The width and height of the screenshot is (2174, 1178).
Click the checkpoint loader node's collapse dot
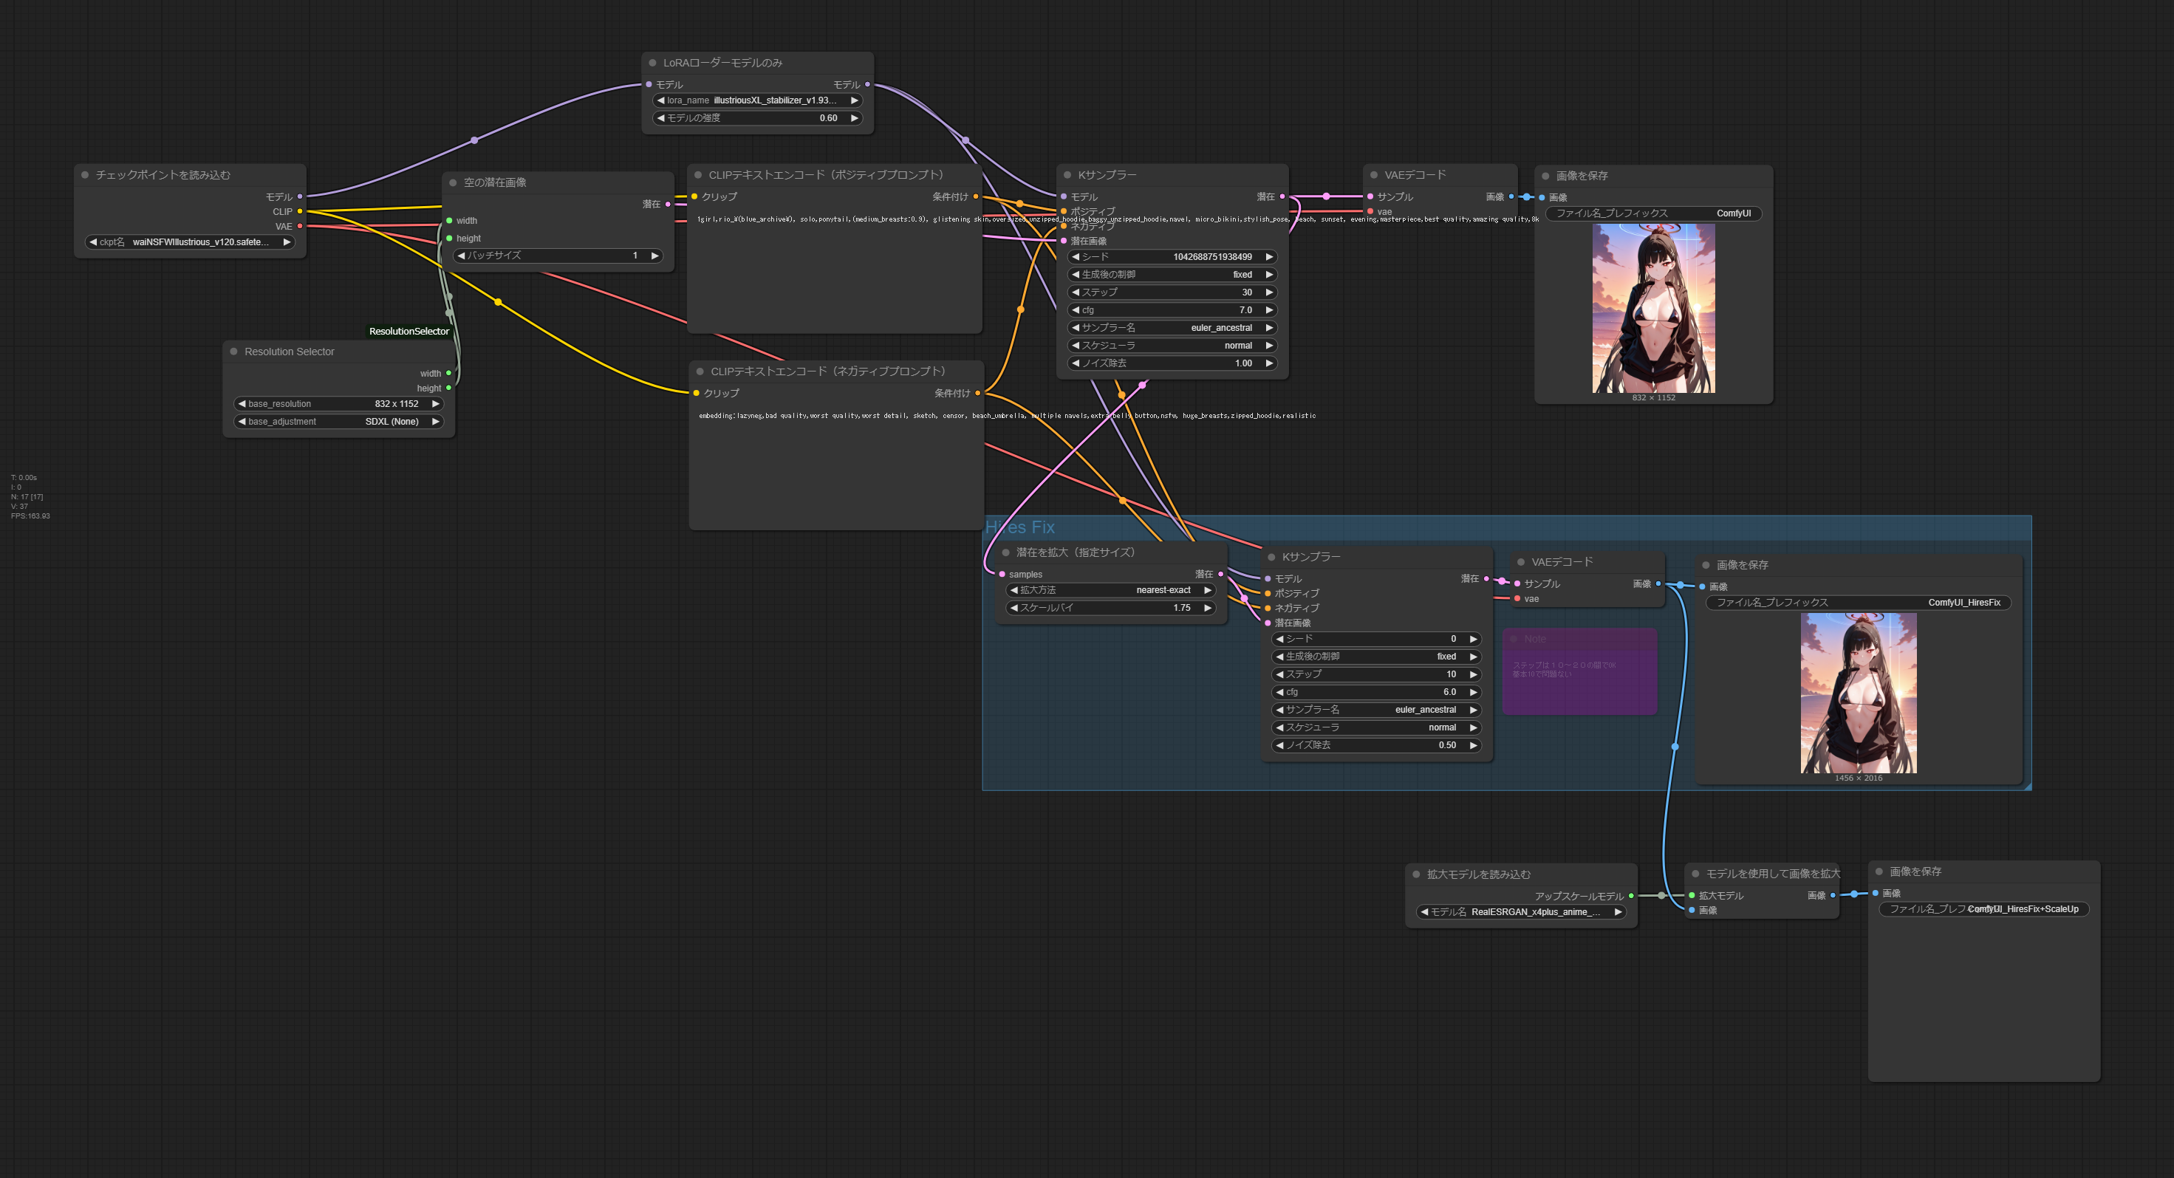pyautogui.click(x=85, y=175)
